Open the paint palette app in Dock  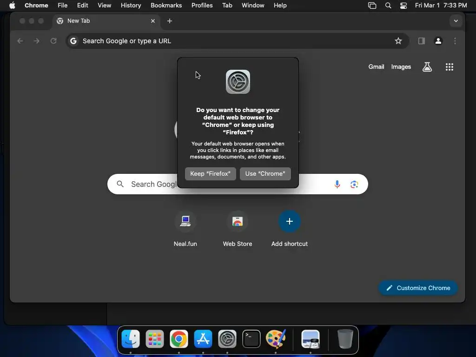(276, 339)
